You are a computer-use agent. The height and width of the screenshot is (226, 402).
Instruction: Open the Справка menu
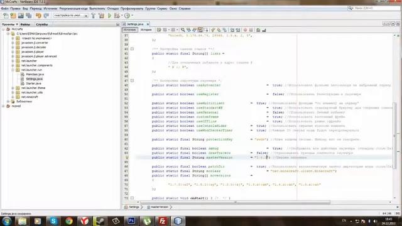click(x=185, y=8)
